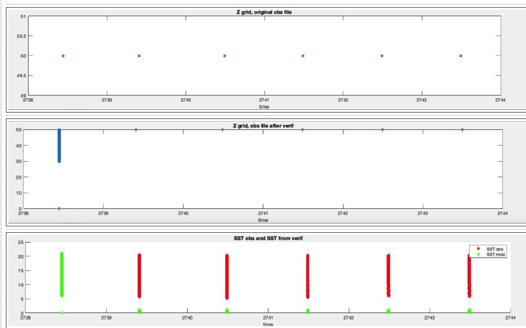Click top plot marker near time 2743.5

(x=461, y=56)
